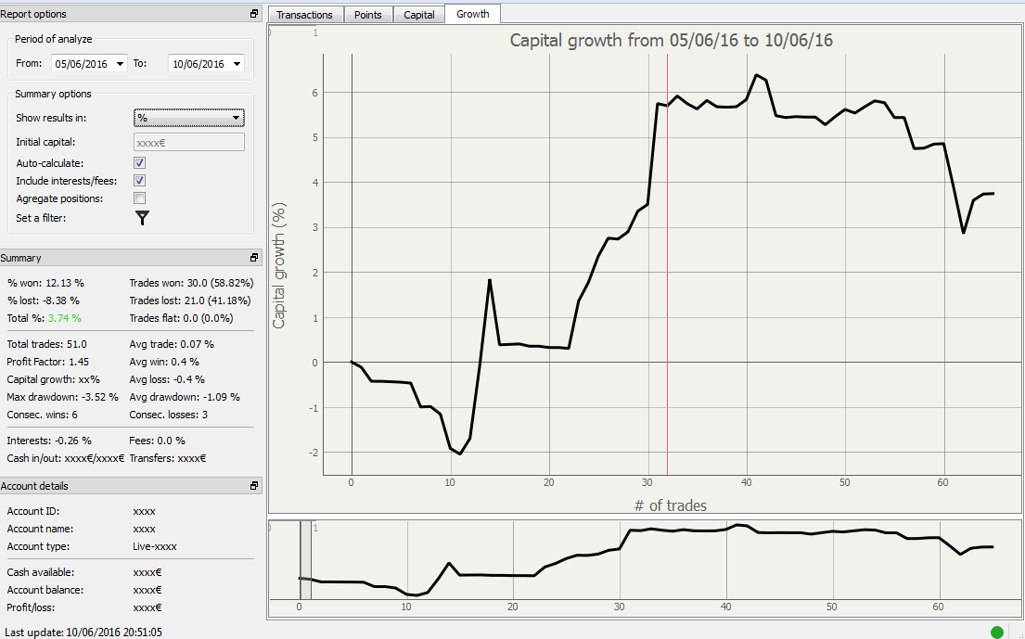Viewport: 1025px width, 639px height.
Task: Click the % lost: -8.38 % text
Action: pos(44,300)
